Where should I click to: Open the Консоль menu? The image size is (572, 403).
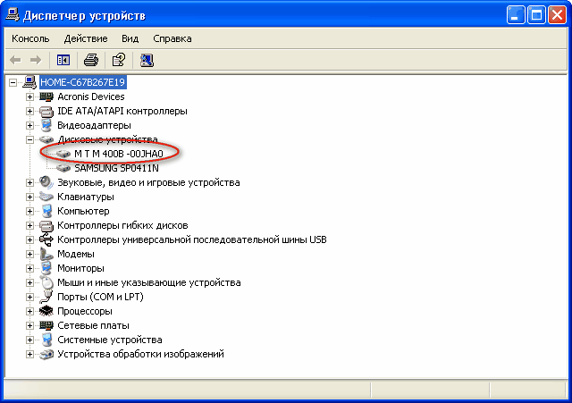(30, 38)
